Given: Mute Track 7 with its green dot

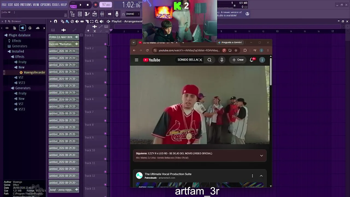Looking at the screenshot, I should pos(105,121).
